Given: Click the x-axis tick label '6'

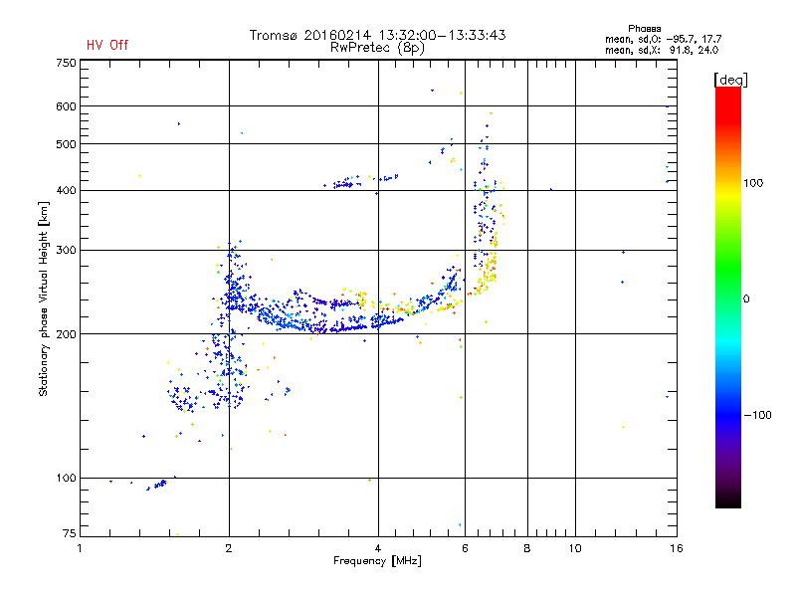Looking at the screenshot, I should pyautogui.click(x=465, y=548).
